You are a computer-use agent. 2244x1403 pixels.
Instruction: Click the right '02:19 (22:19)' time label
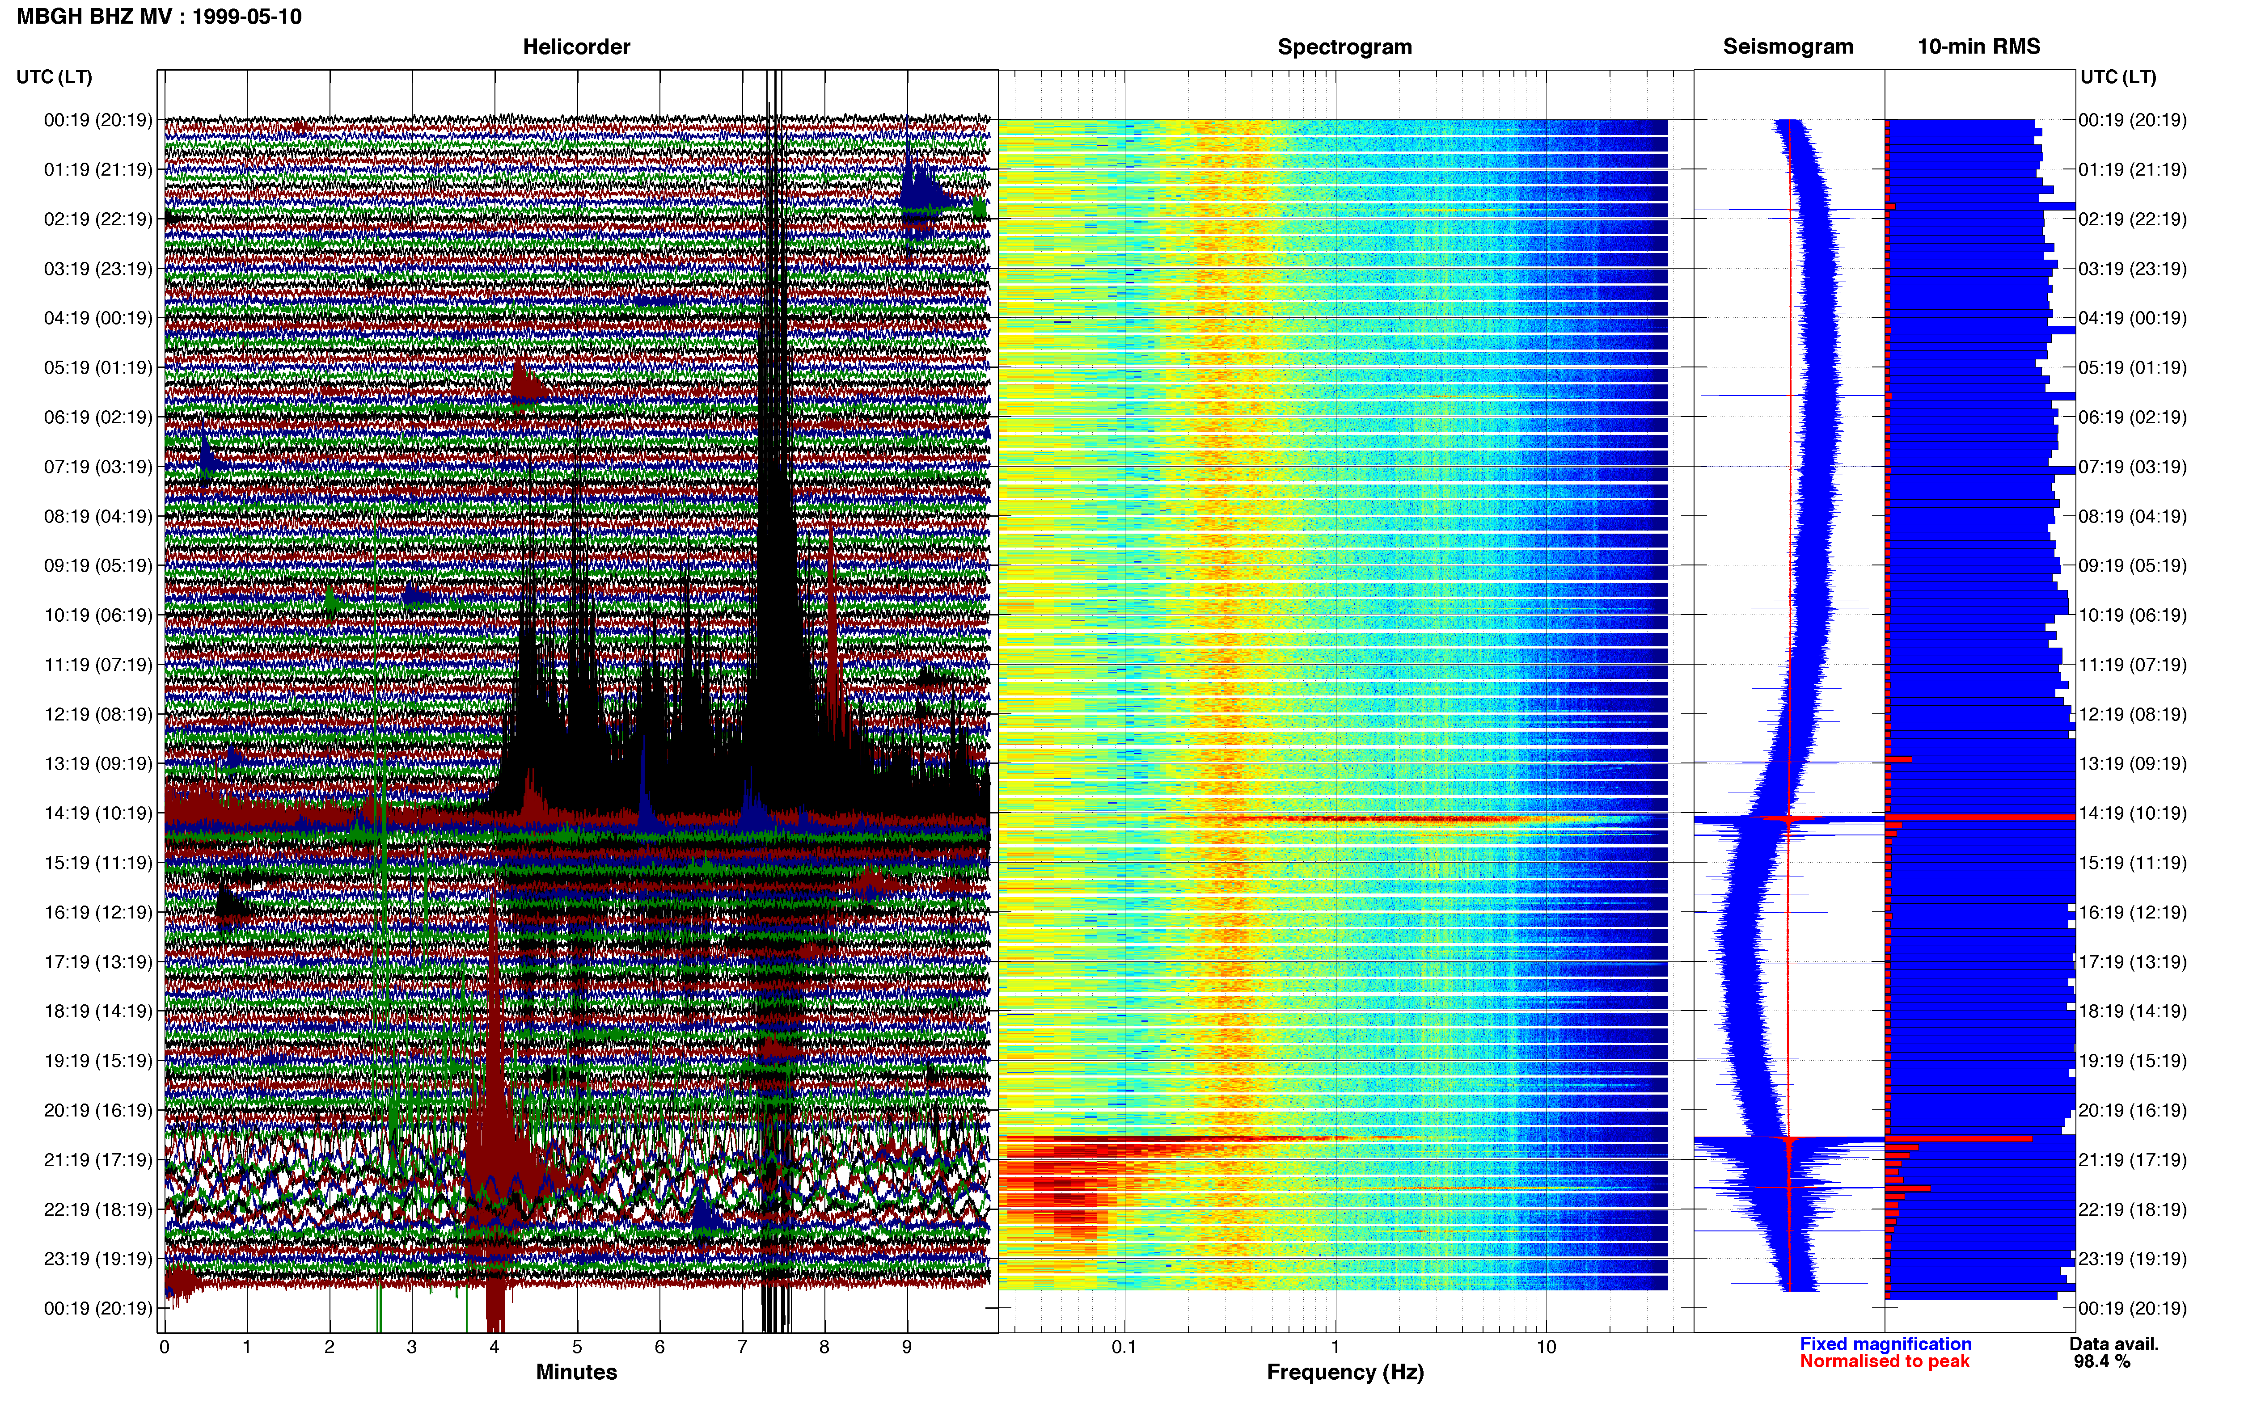coord(2133,219)
